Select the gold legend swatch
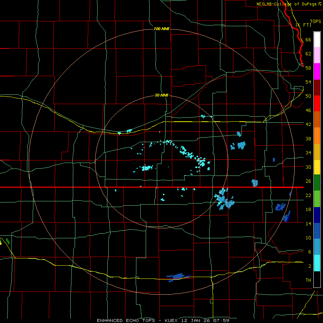Screen dimensions: 323x323 [x=317, y=152]
